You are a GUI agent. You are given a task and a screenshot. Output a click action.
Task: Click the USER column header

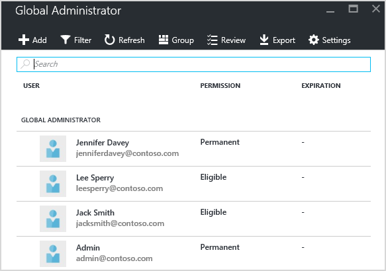(31, 86)
